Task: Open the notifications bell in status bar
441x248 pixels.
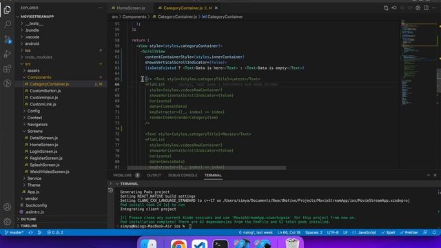Action: coord(434,233)
